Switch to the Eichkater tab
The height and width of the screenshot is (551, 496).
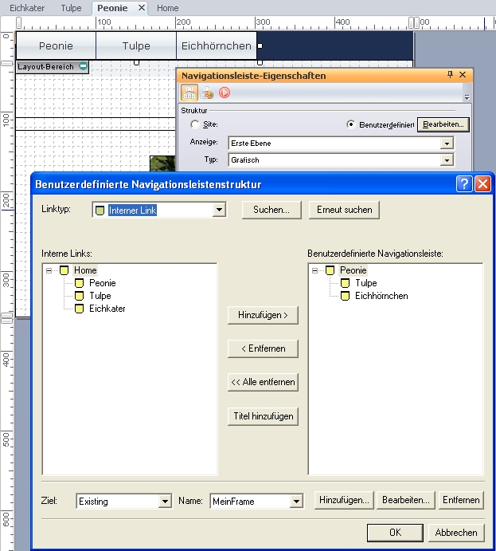coord(27,8)
